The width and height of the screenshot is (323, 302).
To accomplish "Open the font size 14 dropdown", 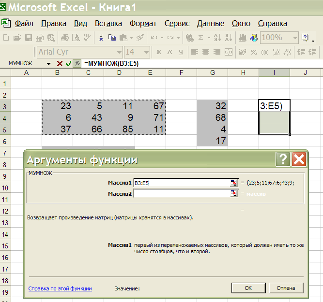I will [146, 52].
